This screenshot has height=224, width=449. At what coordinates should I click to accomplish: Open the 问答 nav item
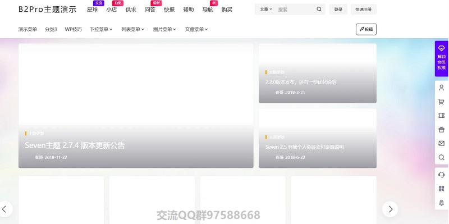pos(150,10)
